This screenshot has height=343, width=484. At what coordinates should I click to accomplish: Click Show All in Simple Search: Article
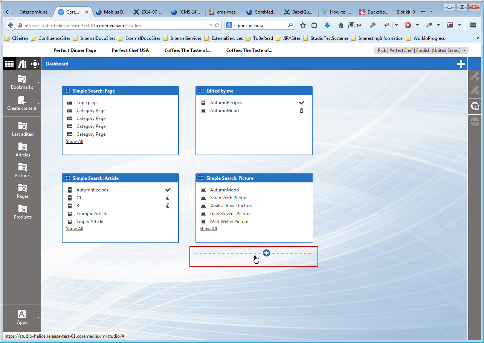(x=75, y=229)
